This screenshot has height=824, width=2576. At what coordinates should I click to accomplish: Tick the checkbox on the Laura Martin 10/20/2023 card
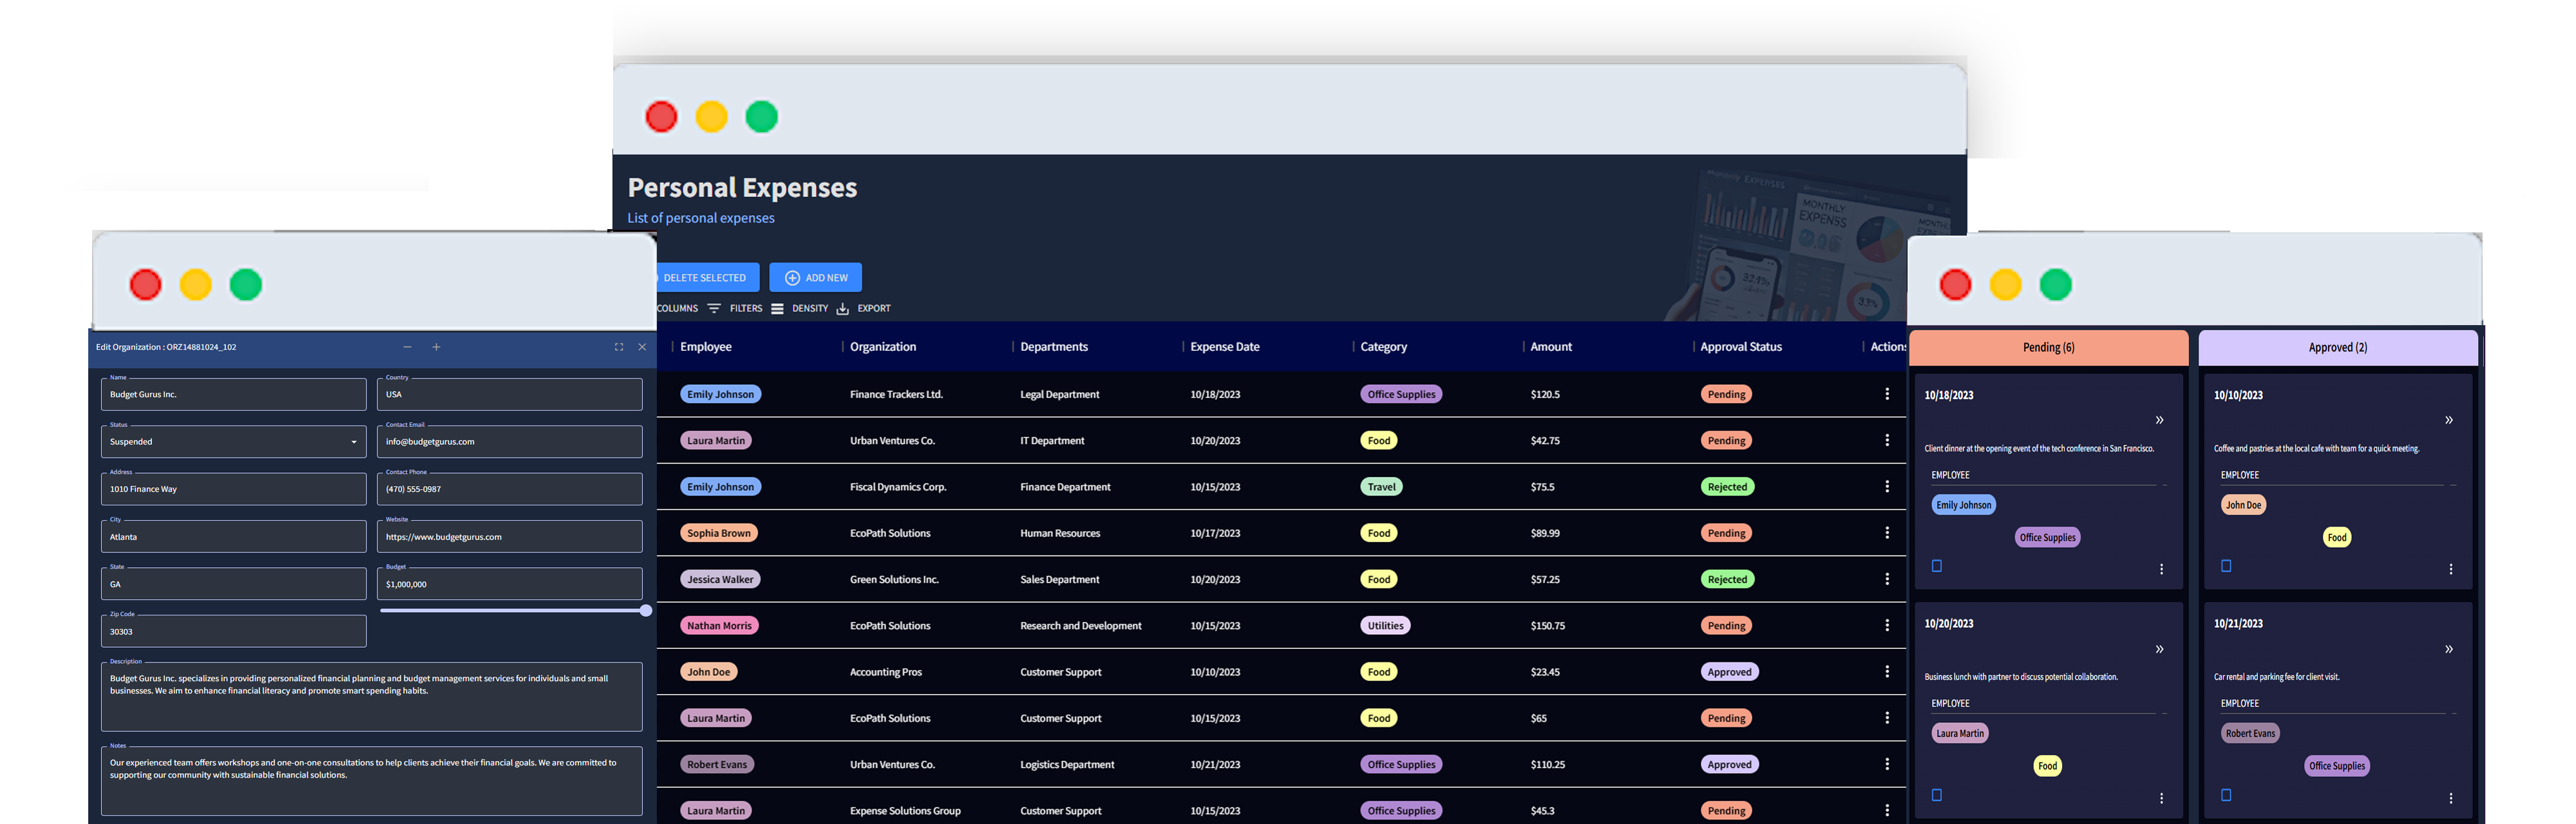click(x=1937, y=796)
